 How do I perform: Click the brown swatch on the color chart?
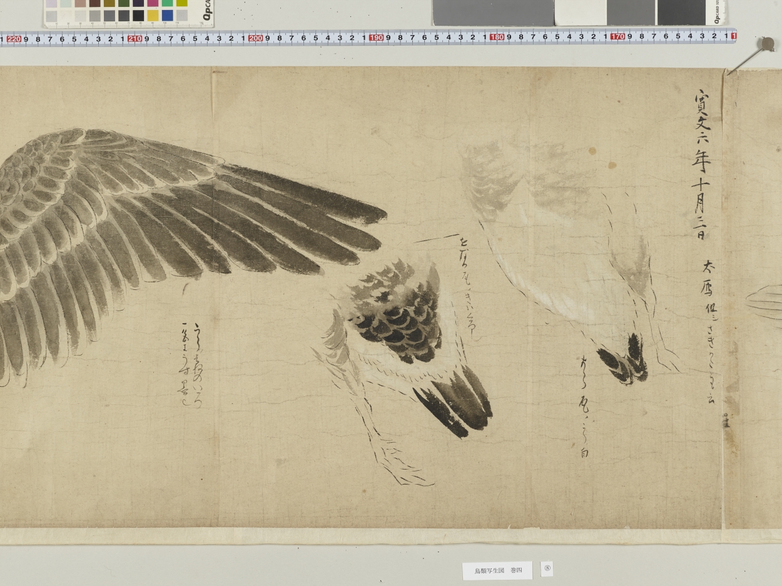94,3
